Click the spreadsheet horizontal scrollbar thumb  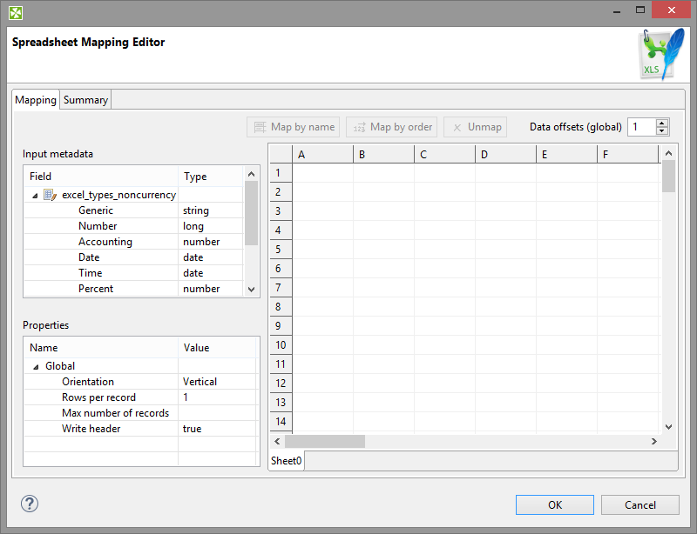tap(325, 442)
